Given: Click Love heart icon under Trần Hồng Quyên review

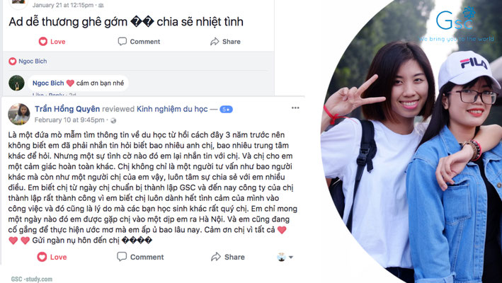Looking at the screenshot, I should [x=42, y=257].
